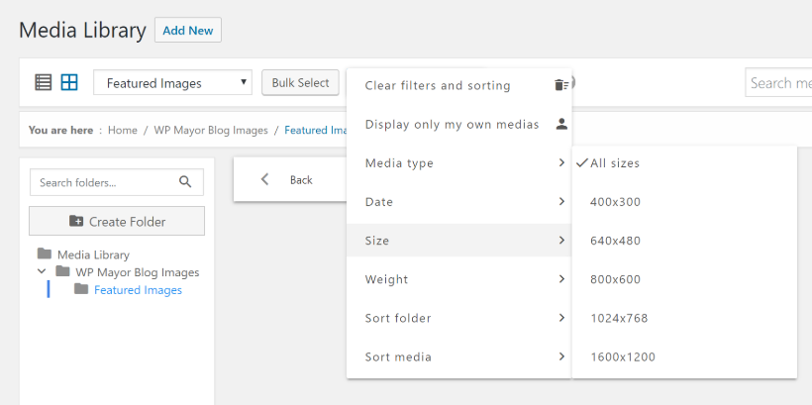This screenshot has width=812, height=405.
Task: Collapse the WP Mayor Blog Images tree
Action: point(42,271)
